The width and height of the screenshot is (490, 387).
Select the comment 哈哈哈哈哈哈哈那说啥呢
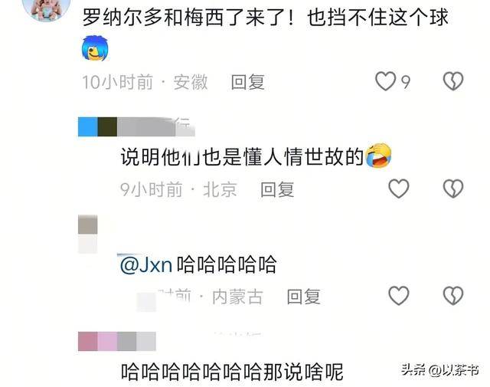[x=232, y=372]
